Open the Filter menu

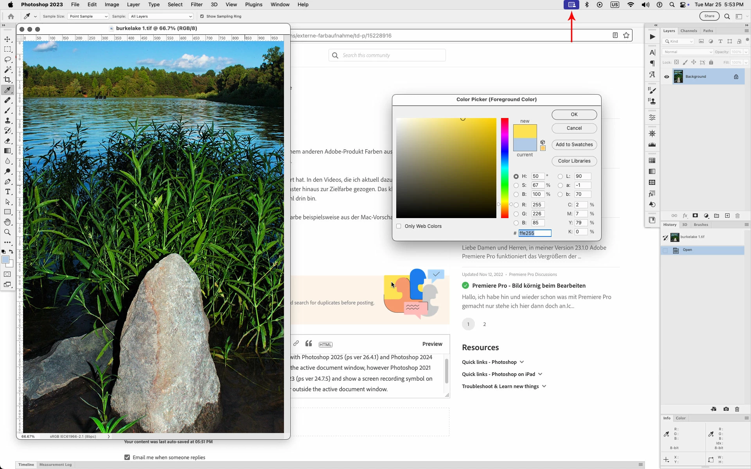(x=196, y=5)
